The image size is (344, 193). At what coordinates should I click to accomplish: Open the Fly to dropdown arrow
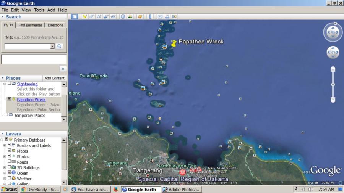[x=52, y=46]
